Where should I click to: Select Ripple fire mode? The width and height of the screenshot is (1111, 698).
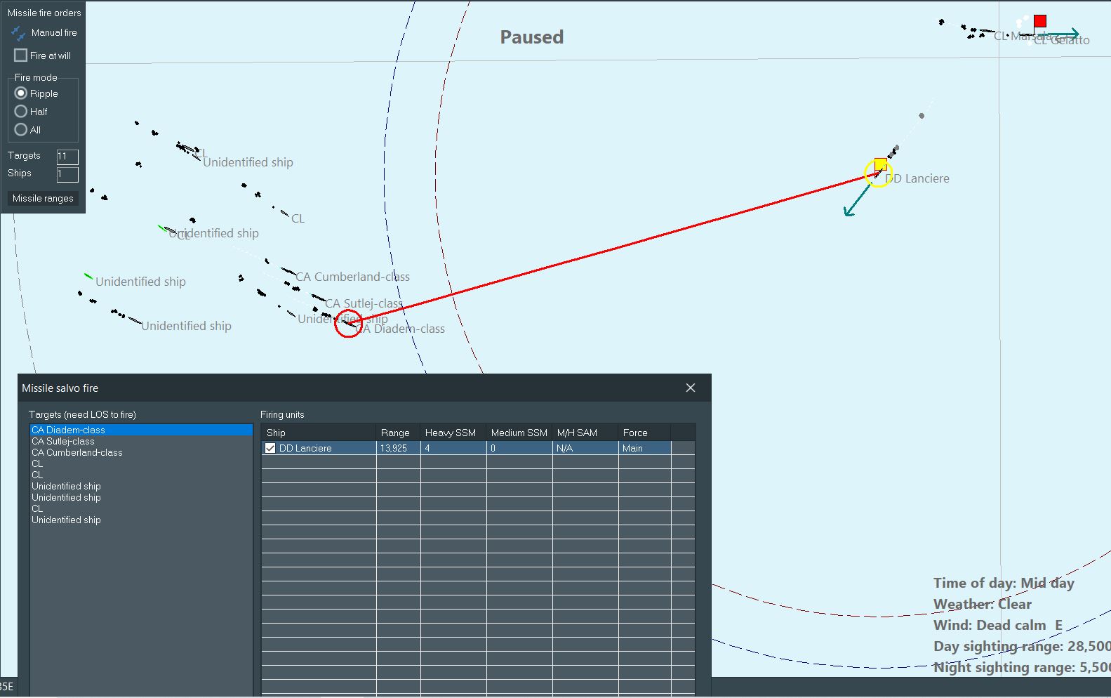coord(21,93)
